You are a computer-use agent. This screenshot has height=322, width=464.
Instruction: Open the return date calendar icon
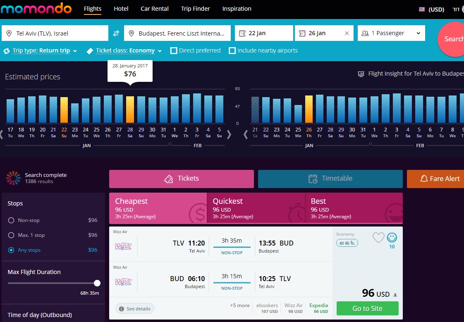(302, 33)
